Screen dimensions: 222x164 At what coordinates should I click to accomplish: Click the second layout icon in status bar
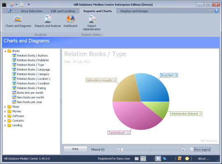click(143, 159)
